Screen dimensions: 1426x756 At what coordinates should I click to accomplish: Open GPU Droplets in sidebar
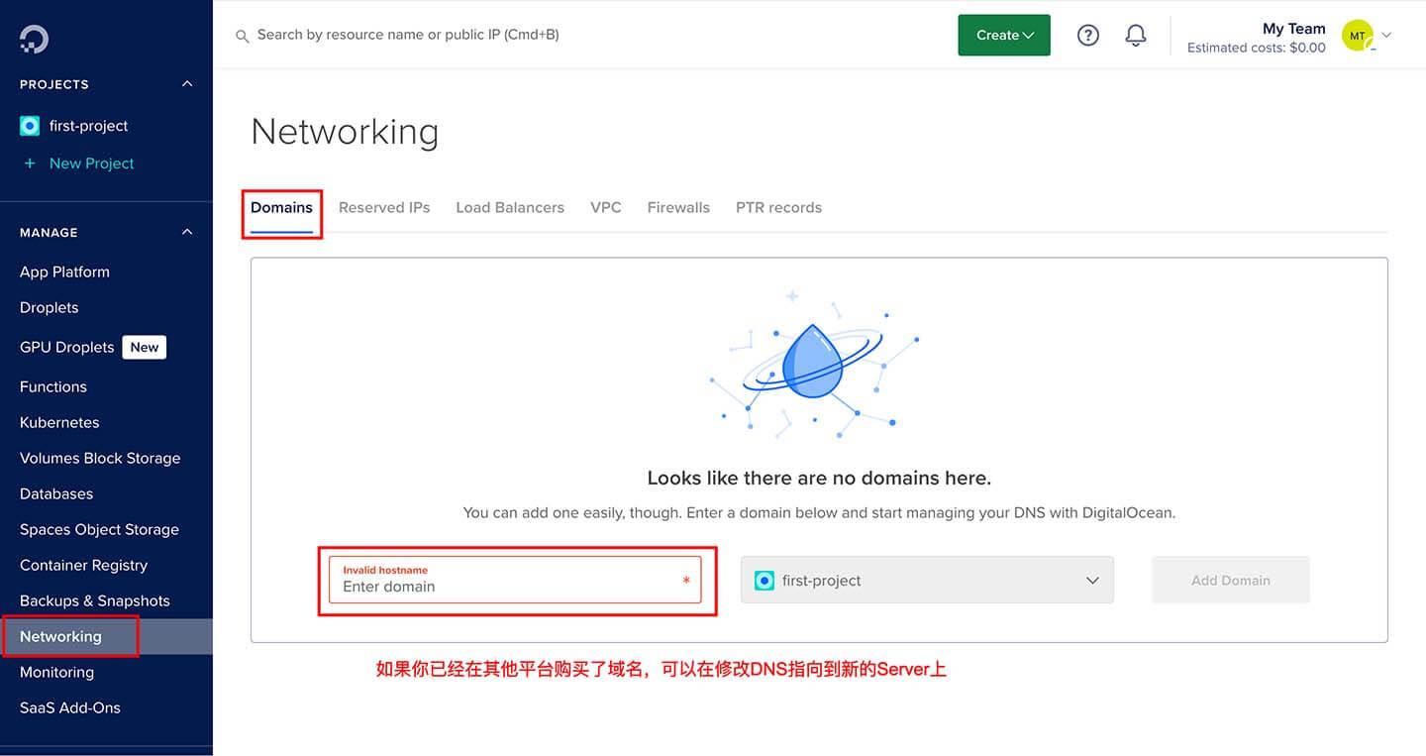[66, 347]
